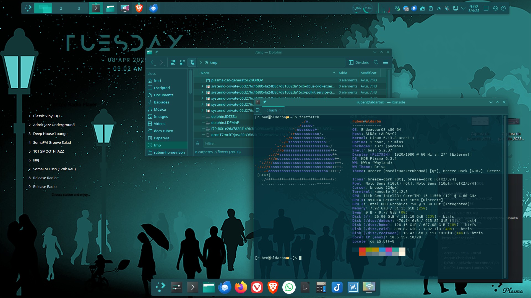Select Inici in Dolphin places
The height and width of the screenshot is (298, 531).
[167, 81]
